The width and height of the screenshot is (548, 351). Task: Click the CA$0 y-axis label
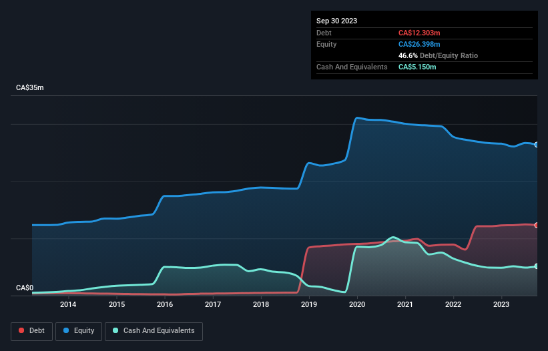[x=25, y=288]
